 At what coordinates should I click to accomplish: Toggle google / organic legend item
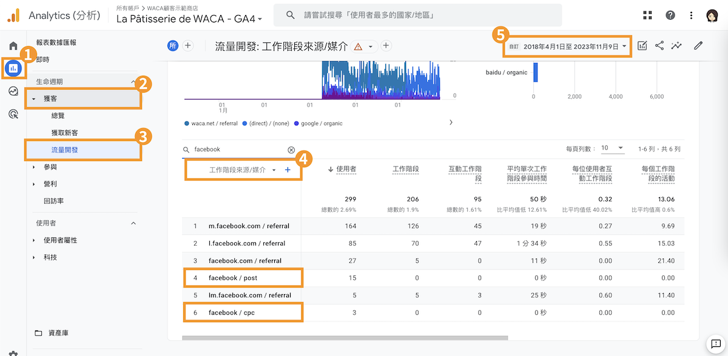tap(318, 124)
